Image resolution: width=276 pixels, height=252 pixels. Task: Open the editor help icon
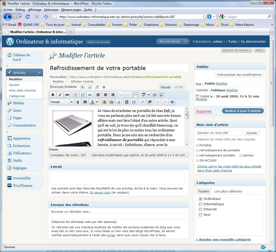coord(172,102)
